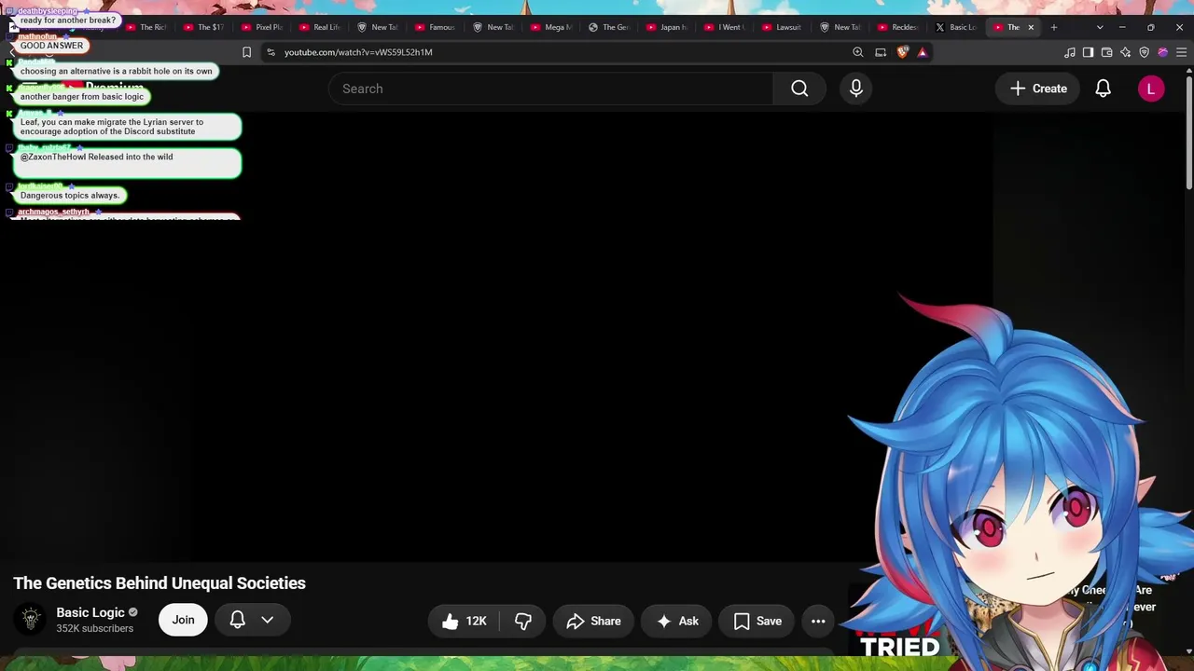This screenshot has height=671, width=1194.
Task: Open the Brave Rewards triangle icon
Action: (x=923, y=52)
